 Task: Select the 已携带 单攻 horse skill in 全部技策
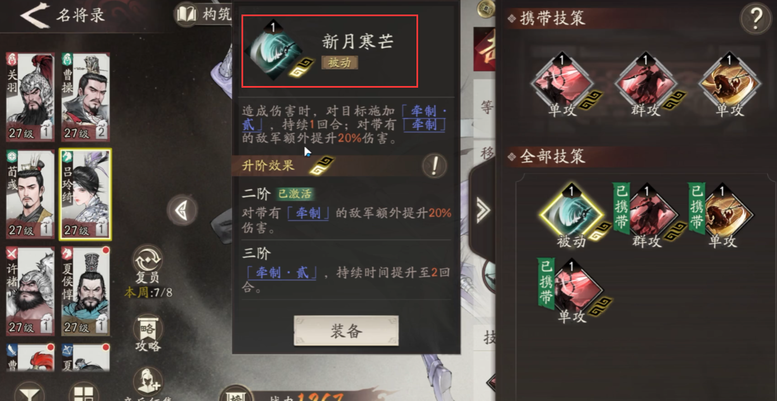(722, 214)
